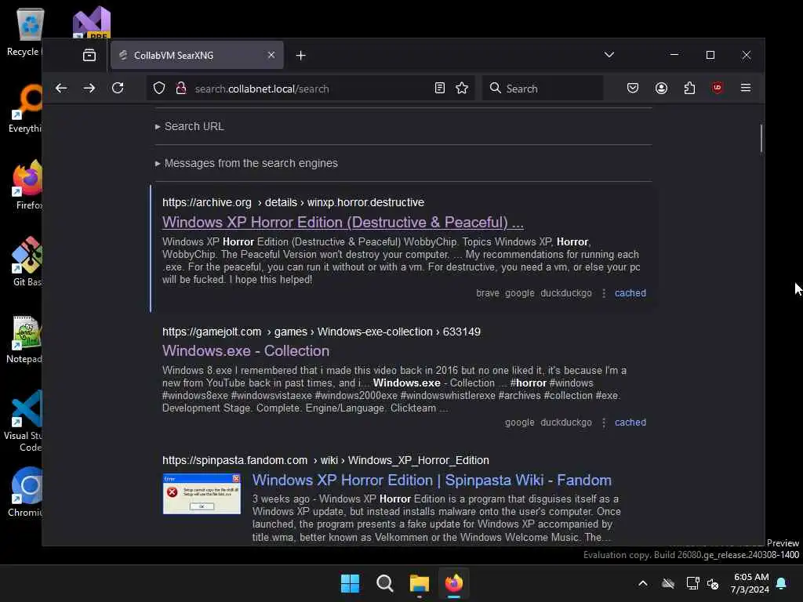The height and width of the screenshot is (602, 803).
Task: Toggle reader view in address bar
Action: click(x=439, y=88)
